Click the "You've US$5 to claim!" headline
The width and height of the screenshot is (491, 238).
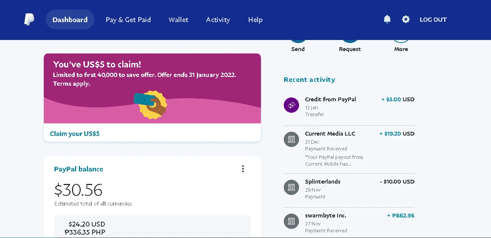[97, 64]
